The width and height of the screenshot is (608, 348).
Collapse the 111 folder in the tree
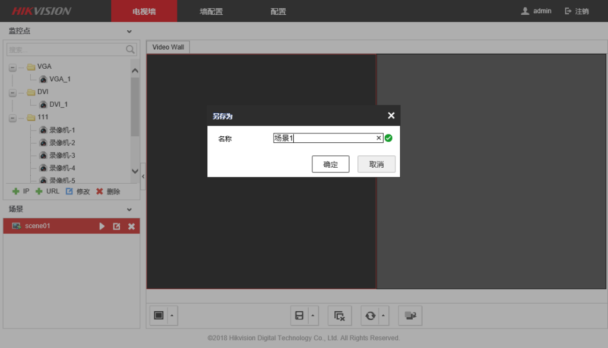(12, 118)
